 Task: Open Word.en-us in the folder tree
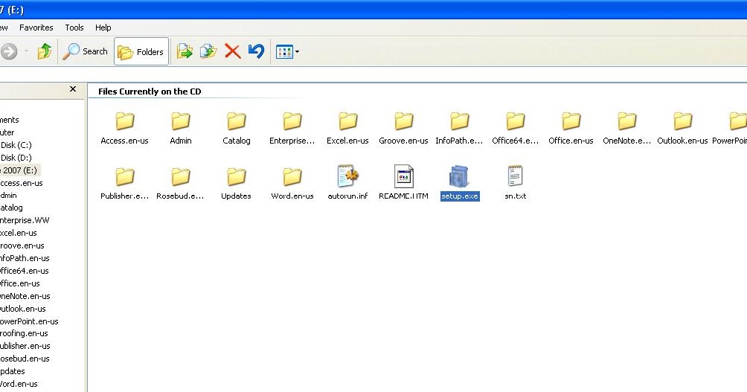coord(19,384)
